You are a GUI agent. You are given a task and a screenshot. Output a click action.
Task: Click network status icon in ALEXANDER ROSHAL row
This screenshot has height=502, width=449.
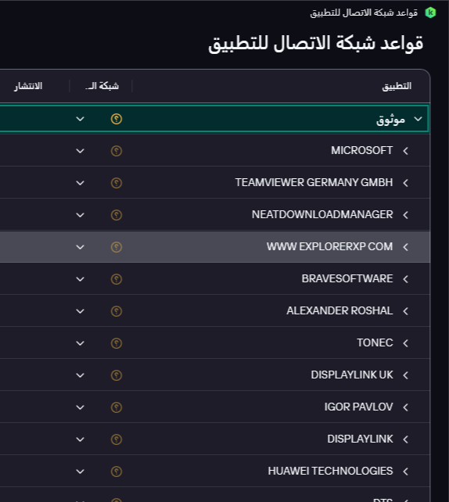click(117, 311)
